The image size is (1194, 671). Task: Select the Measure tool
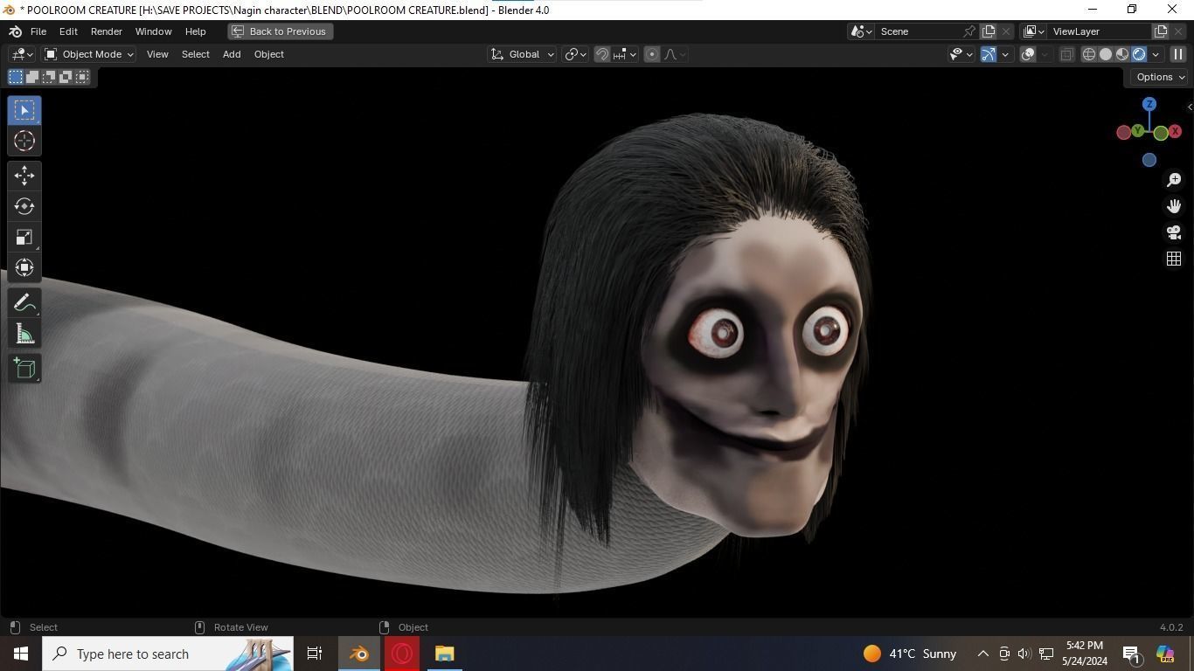[x=24, y=334]
